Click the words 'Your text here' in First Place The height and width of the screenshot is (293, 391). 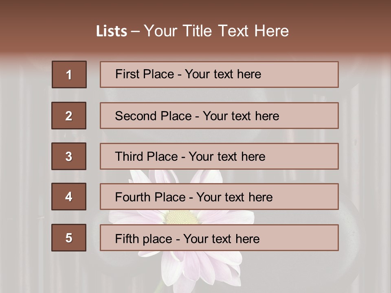pos(223,74)
